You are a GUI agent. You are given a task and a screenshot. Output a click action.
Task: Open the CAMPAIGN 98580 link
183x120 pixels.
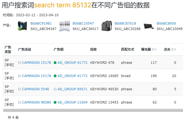point(36,102)
